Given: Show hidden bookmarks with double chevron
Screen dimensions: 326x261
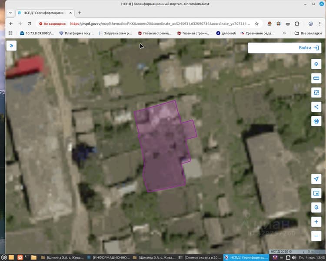Looking at the screenshot, I should [x=284, y=33].
